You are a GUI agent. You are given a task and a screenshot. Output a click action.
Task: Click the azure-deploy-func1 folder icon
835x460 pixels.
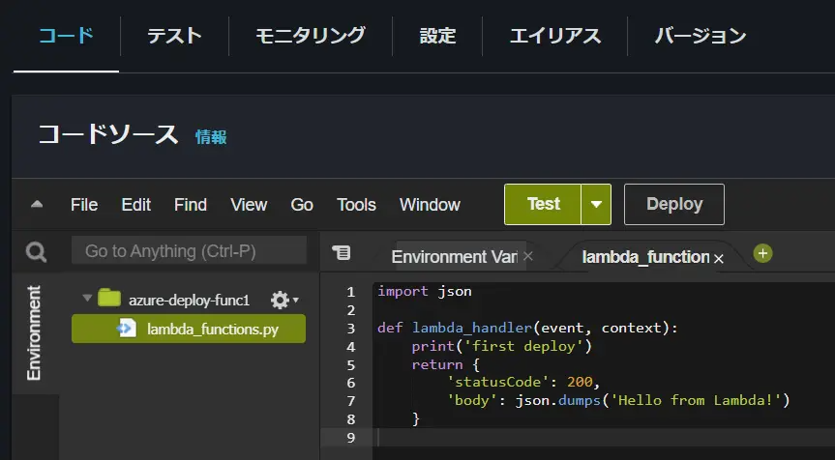(x=109, y=298)
